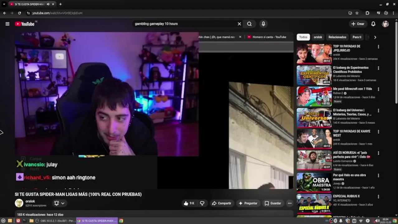398x224 pixels.
Task: Clear the search box text
Action: click(239, 24)
